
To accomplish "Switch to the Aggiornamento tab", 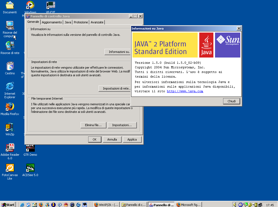I will (52, 22).
